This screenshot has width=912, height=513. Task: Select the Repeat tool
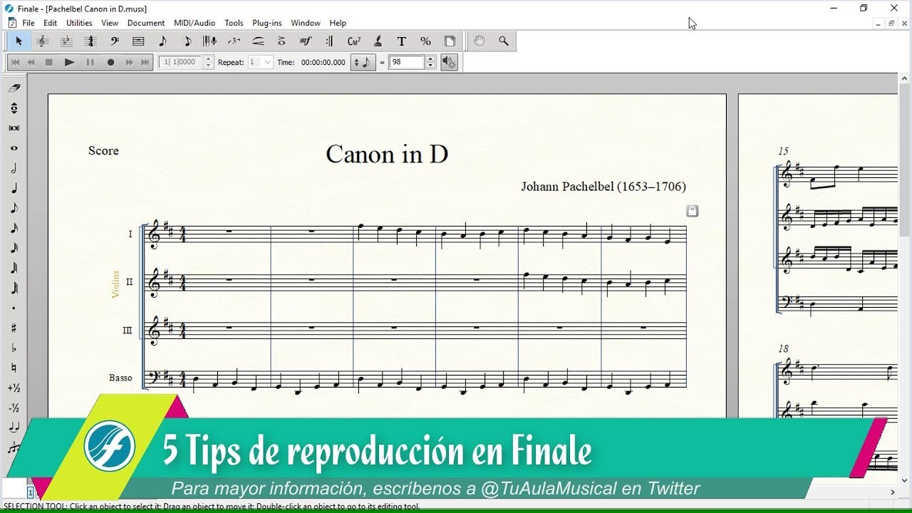(x=330, y=41)
